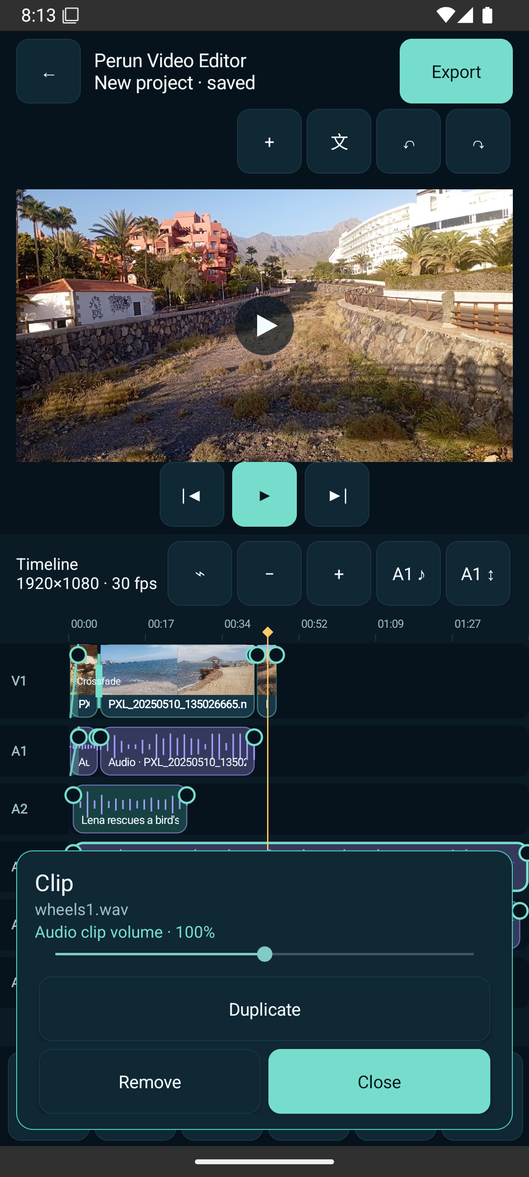Viewport: 529px width, 1177px height.
Task: Tap the 00:34 ruler time label
Action: point(238,624)
